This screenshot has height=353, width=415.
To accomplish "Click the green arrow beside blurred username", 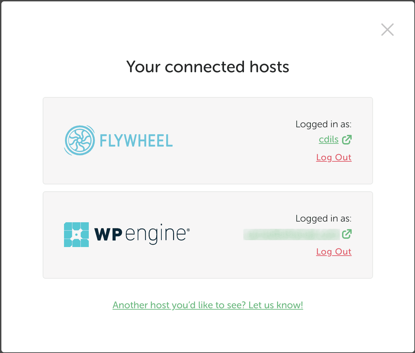I will pos(347,234).
